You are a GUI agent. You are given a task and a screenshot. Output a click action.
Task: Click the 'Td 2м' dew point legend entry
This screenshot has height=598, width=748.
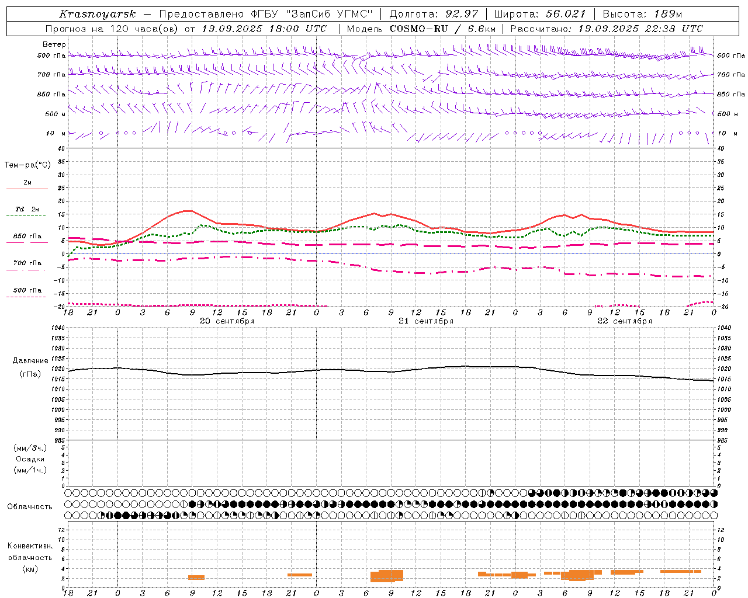(27, 209)
